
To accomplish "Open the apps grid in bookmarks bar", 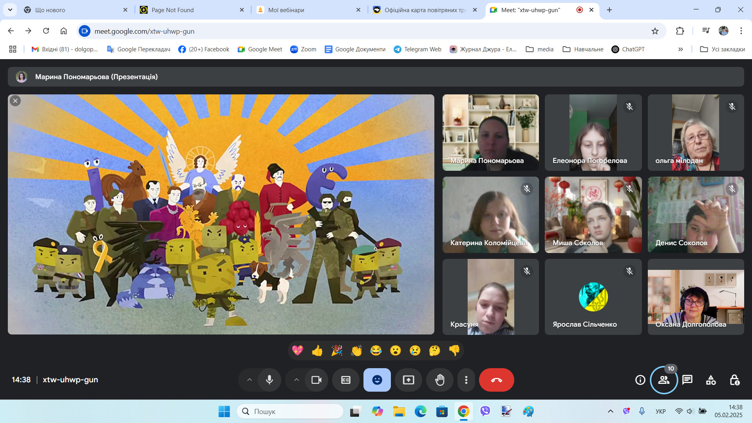I will coord(13,49).
